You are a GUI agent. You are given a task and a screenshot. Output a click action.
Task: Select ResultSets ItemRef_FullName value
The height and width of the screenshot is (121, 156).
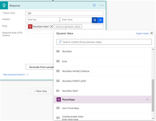[103, 71]
